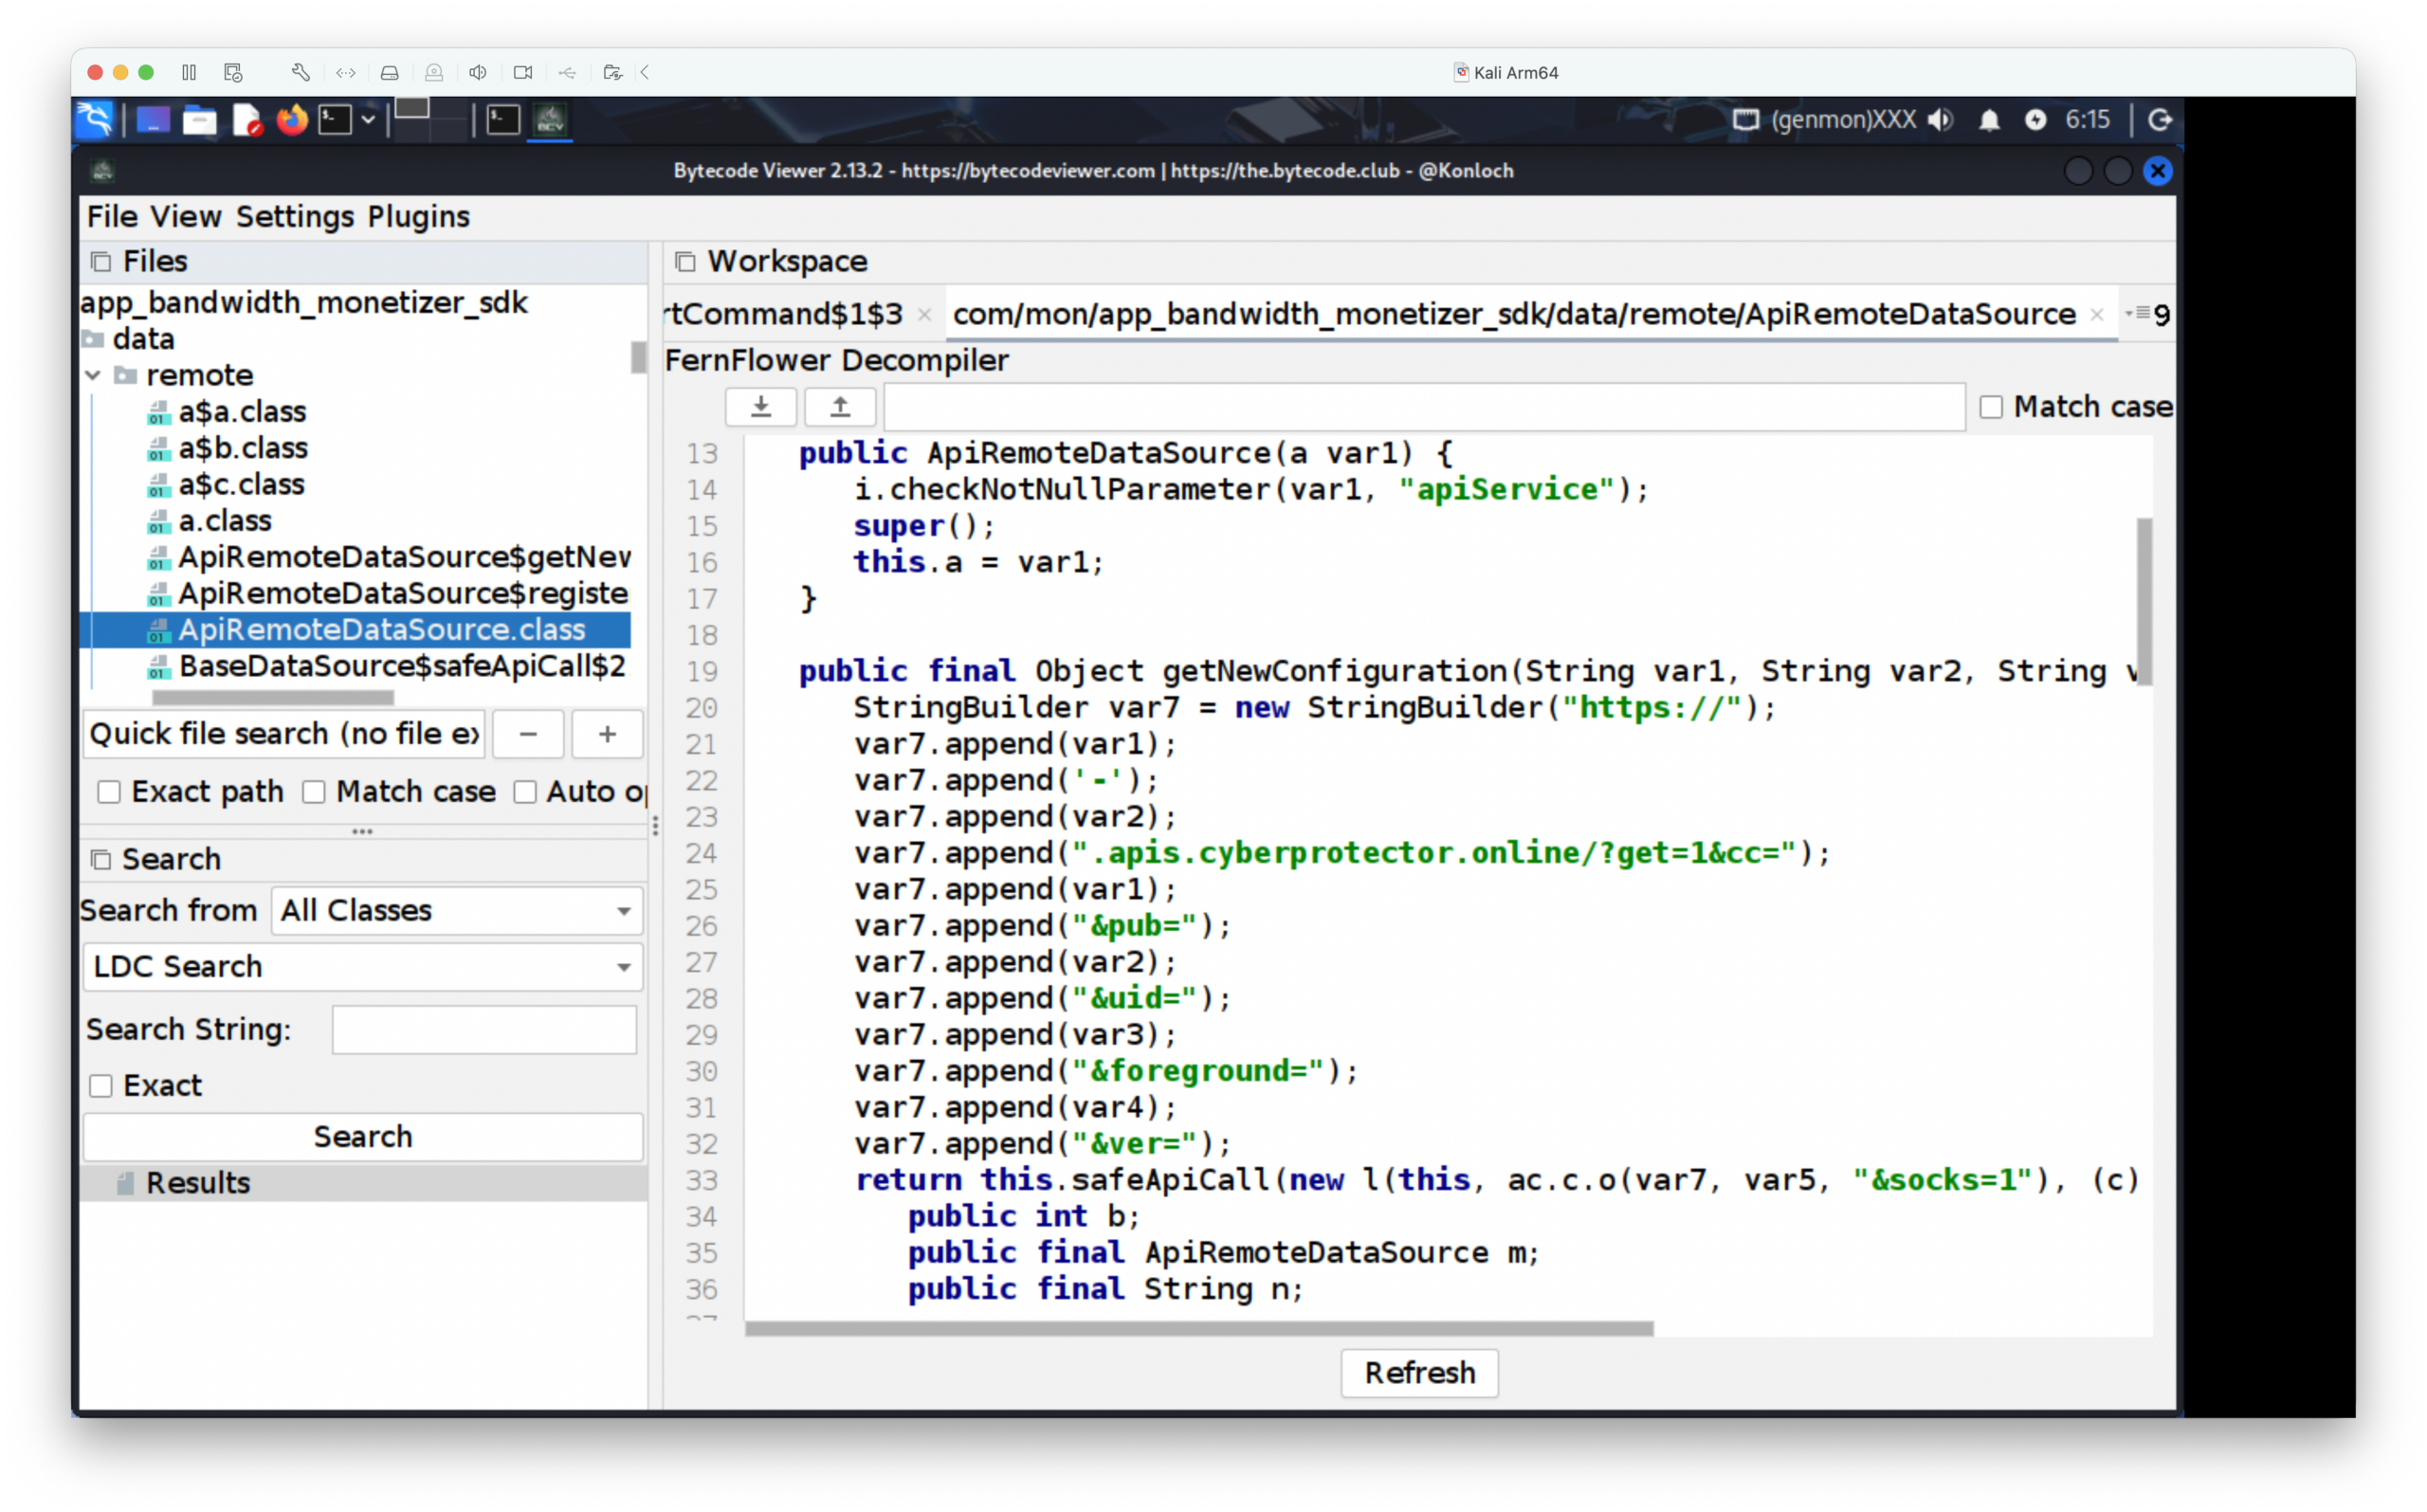Collapse the remote folder in the tree

[93, 376]
